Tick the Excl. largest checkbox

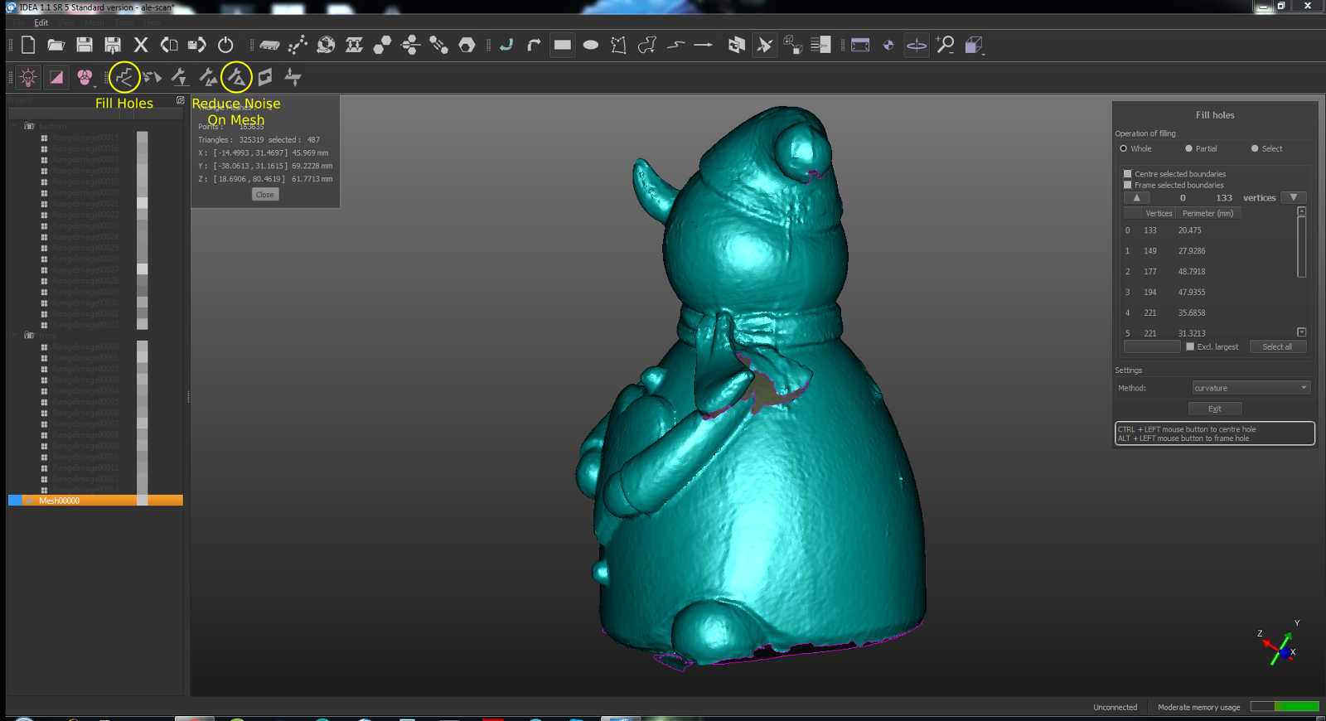pyautogui.click(x=1190, y=346)
